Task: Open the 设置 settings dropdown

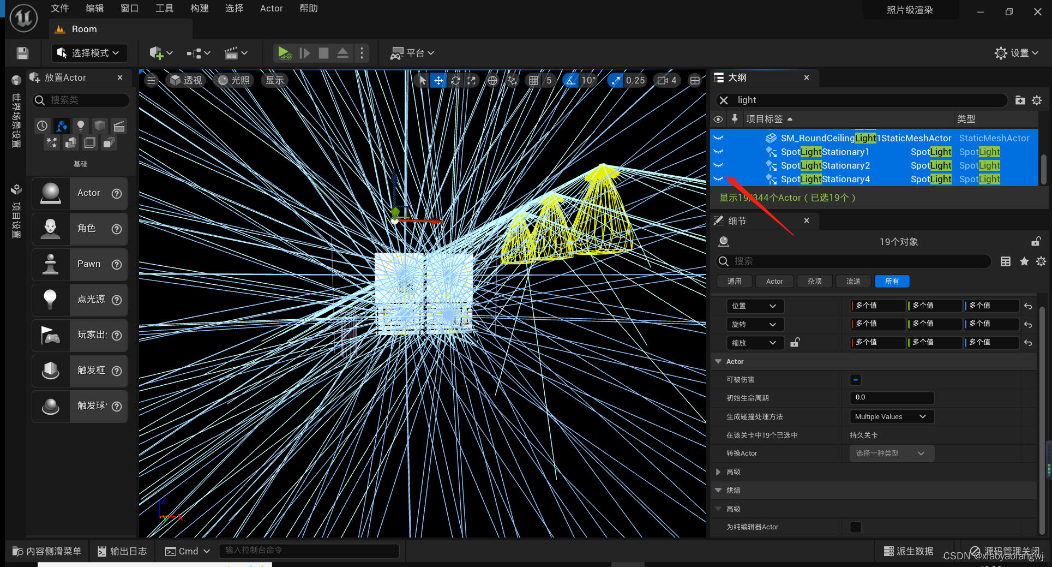Action: pos(1016,53)
